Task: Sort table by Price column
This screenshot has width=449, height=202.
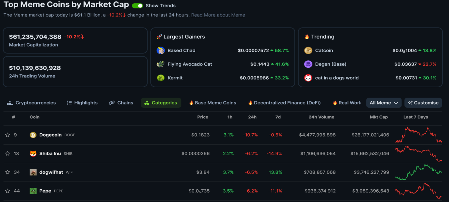Action: (203, 117)
